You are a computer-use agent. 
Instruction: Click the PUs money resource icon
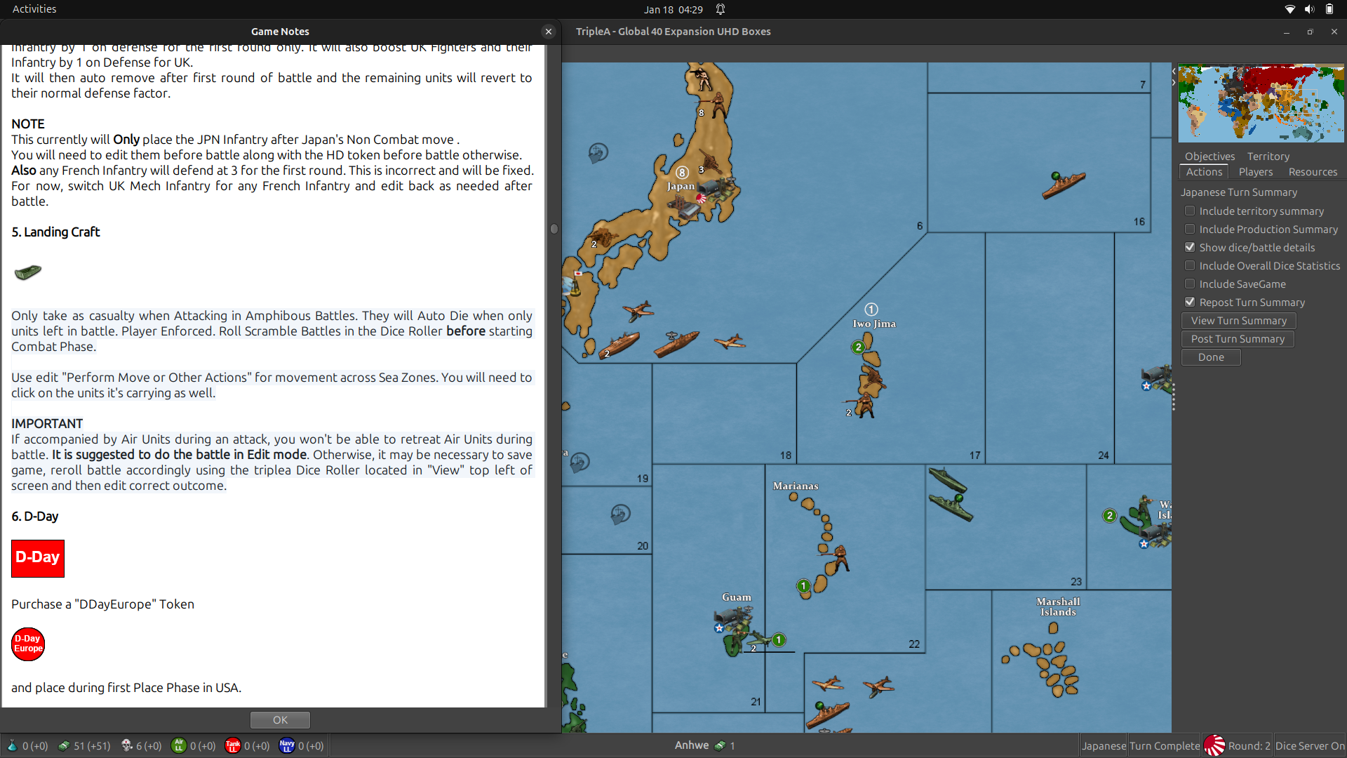point(64,745)
